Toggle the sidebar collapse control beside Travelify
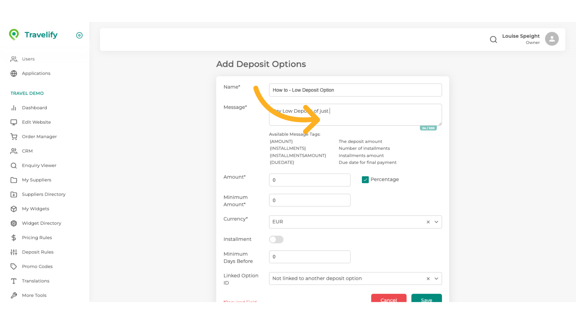The width and height of the screenshot is (576, 324). pyautogui.click(x=79, y=35)
